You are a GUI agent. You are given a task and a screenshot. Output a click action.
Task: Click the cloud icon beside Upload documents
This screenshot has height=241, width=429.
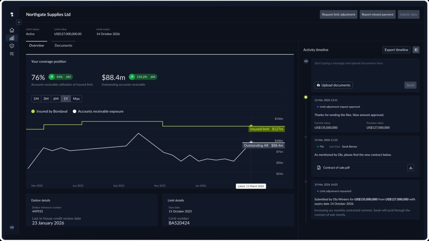(x=319, y=85)
